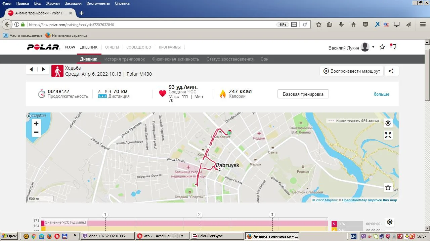Screen dimensions: 430x241
Task: Open the heart rate chart settings gear
Action: coord(390,222)
